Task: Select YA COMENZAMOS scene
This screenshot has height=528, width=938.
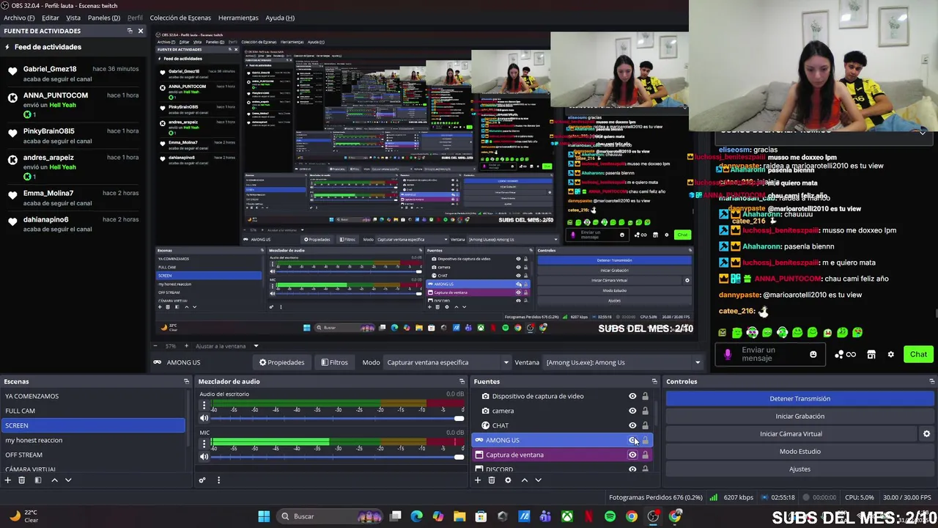Action: (x=94, y=396)
